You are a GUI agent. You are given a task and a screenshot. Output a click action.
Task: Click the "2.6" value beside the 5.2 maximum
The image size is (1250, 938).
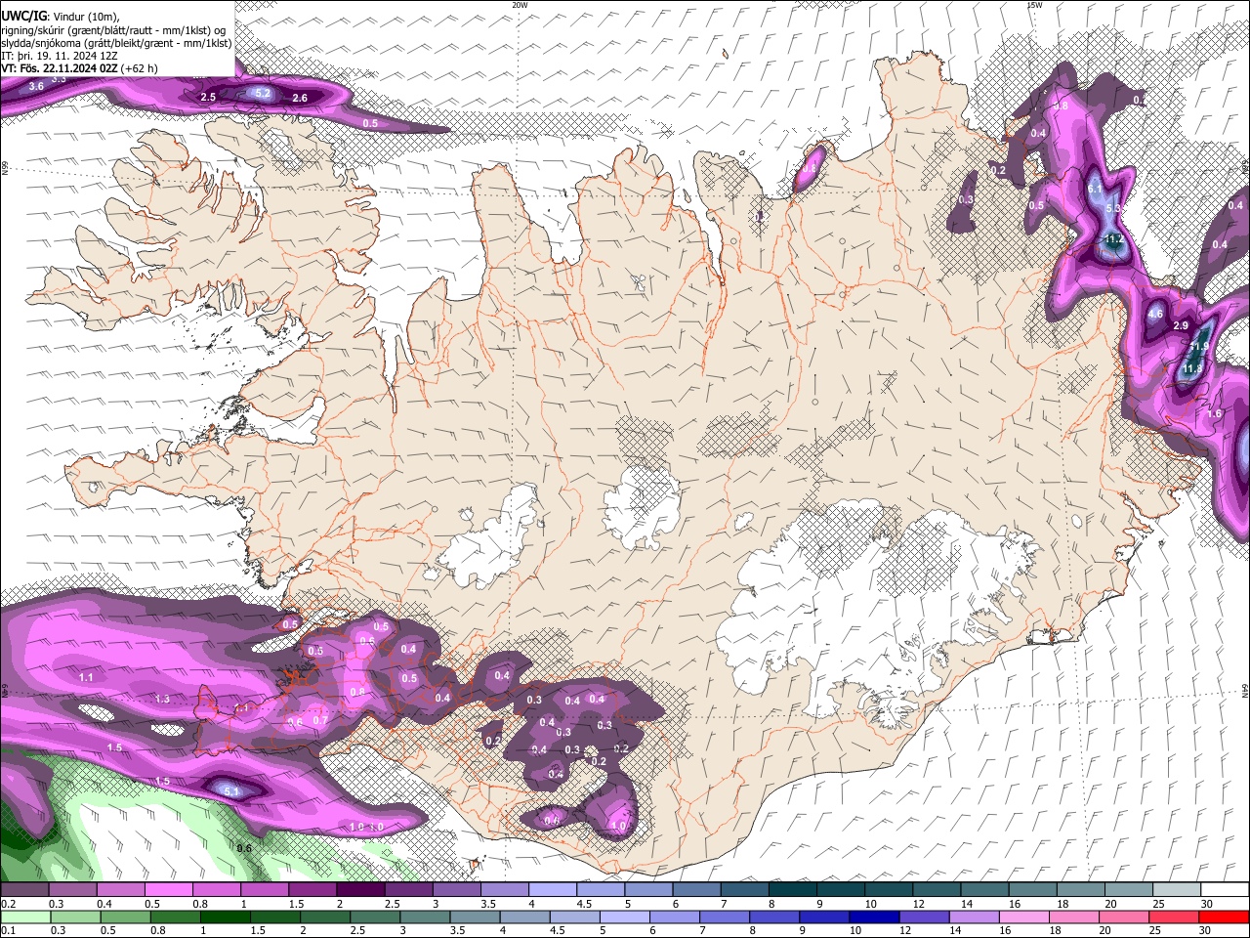[x=300, y=98]
